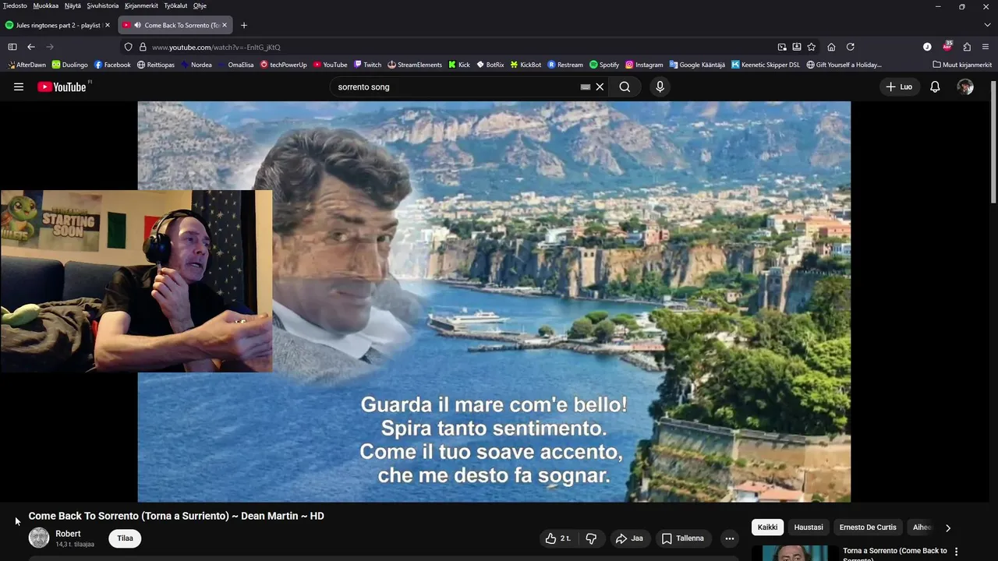Close the Come Back To Sorrento tab
The image size is (998, 561).
(x=225, y=25)
